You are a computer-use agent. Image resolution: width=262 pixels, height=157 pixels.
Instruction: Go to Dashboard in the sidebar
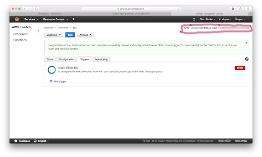pyautogui.click(x=21, y=34)
